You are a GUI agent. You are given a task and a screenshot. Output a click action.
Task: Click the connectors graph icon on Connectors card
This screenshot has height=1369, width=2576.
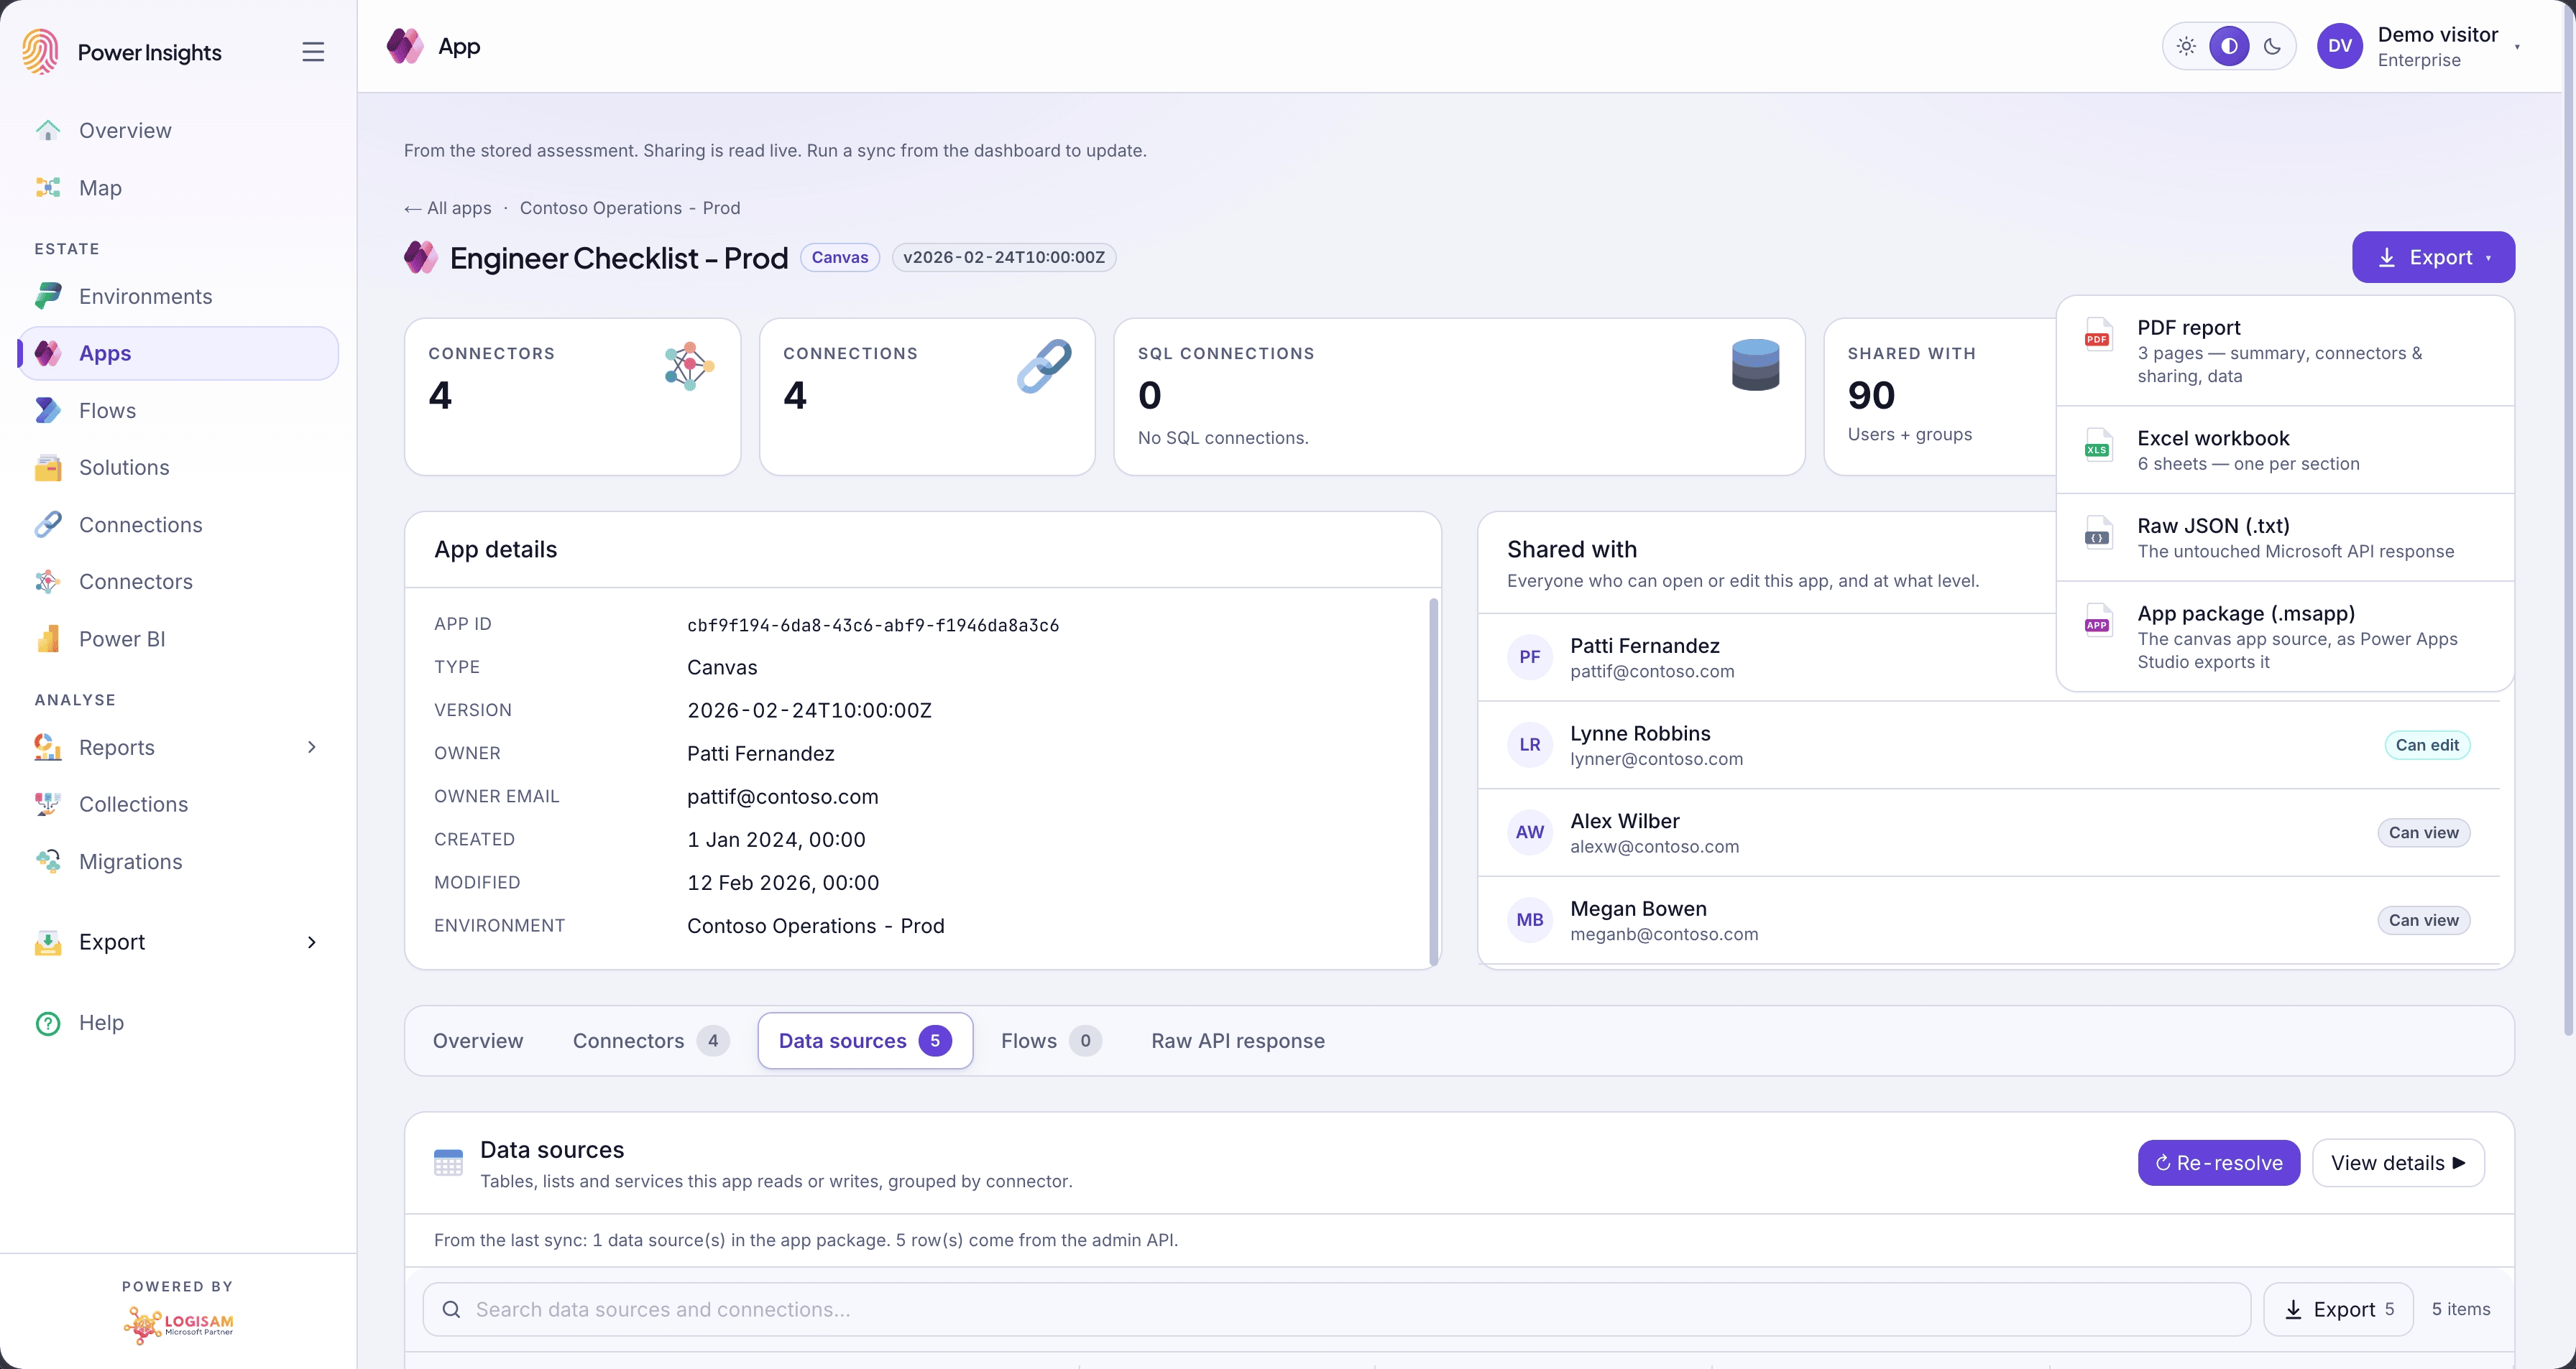pyautogui.click(x=689, y=367)
